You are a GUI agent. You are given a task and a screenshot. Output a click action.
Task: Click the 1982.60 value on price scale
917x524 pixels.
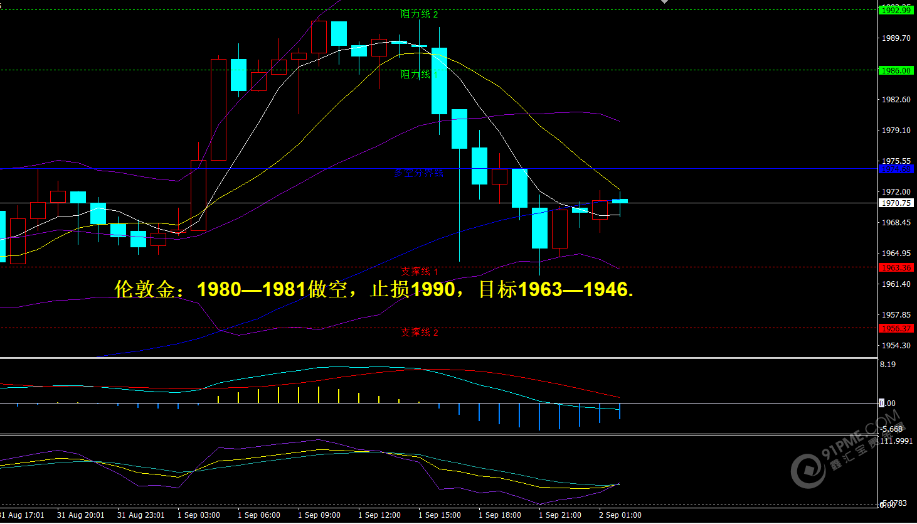point(896,100)
